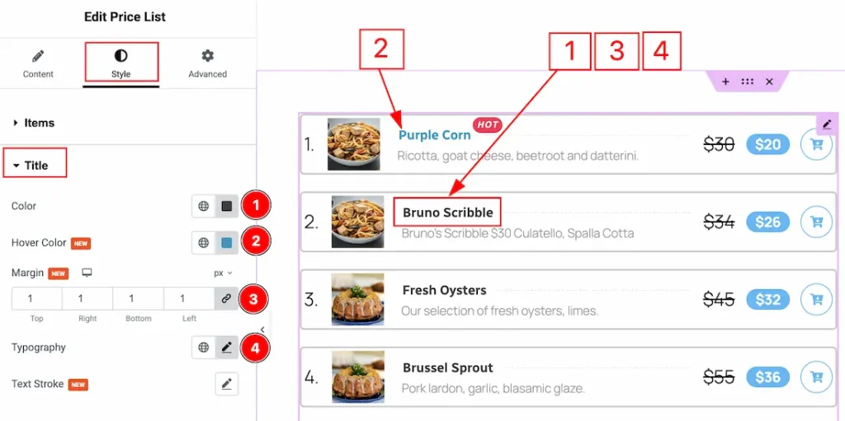The height and width of the screenshot is (421, 845).
Task: Click the edit widget pencil handle
Action: point(827,124)
